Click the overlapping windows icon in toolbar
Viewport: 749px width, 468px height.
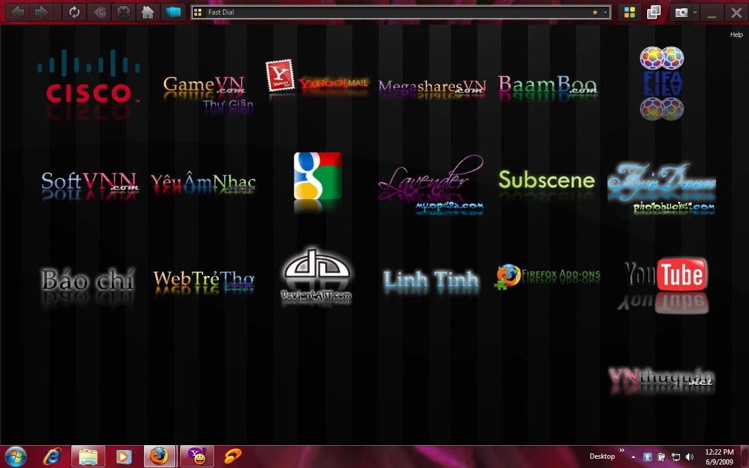point(654,12)
